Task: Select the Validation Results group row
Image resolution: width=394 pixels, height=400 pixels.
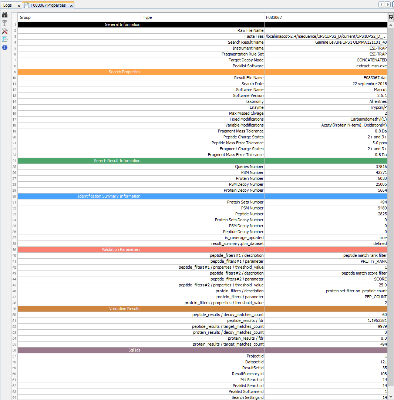Action: point(203,309)
